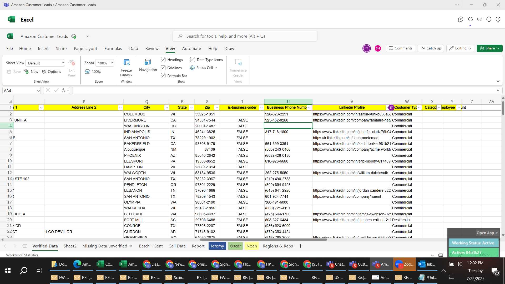Open the Zip column filter dropdown
Screen dimensions: 505x284
tap(216, 108)
